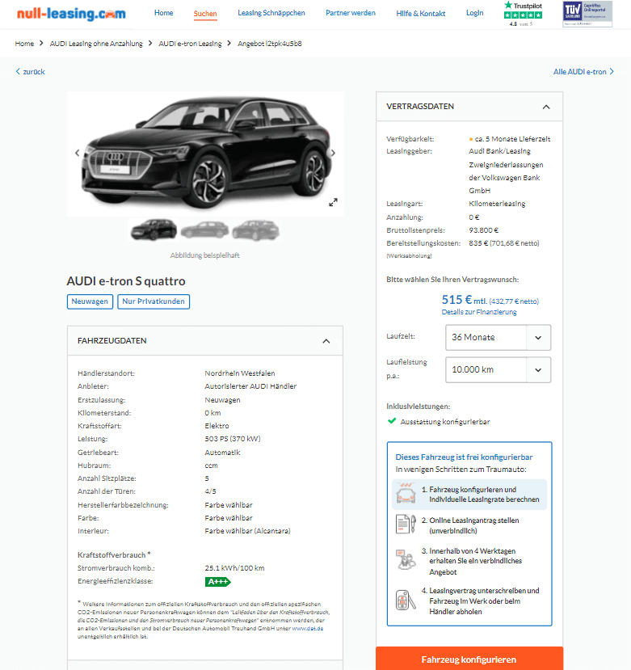
Task: Click the car key pickup icon
Action: [406, 600]
